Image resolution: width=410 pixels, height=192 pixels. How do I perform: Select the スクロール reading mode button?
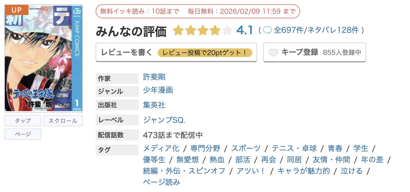pyautogui.click(x=63, y=120)
